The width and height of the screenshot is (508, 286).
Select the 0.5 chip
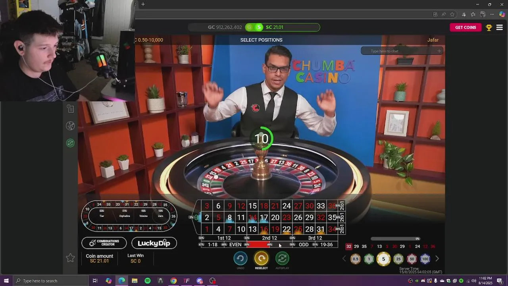coord(356,259)
